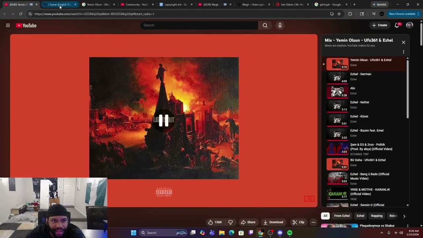Dislike the video
Viewport: 423px width, 238px height.
point(231,222)
